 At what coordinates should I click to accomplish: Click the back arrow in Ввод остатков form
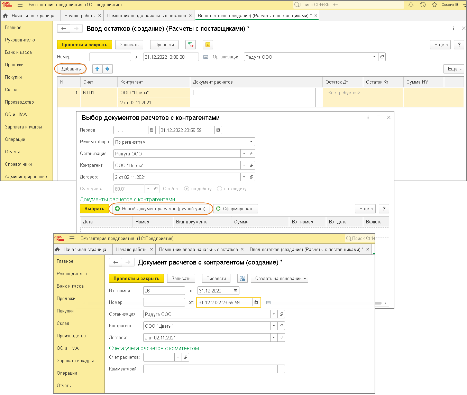[x=64, y=29]
